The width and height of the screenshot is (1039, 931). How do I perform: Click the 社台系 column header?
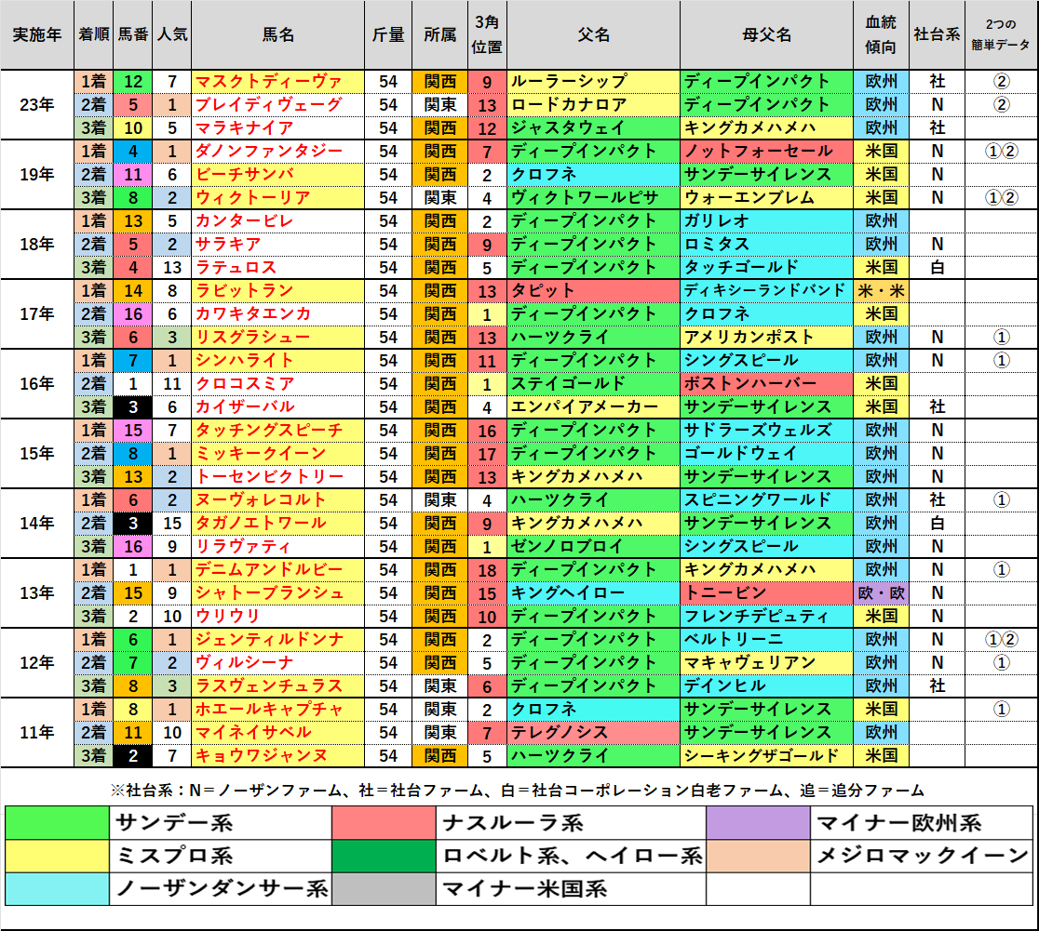coord(937,35)
